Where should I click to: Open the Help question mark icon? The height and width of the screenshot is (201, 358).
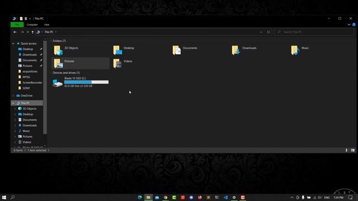(354, 25)
